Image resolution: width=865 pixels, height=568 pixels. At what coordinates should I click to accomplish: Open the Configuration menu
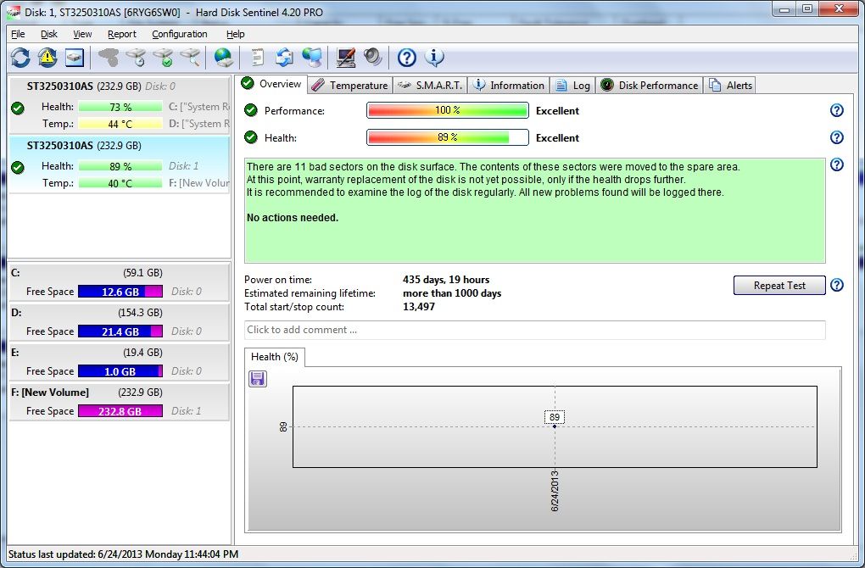tap(180, 34)
